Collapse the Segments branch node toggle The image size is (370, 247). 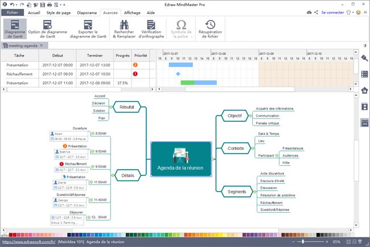254,192
